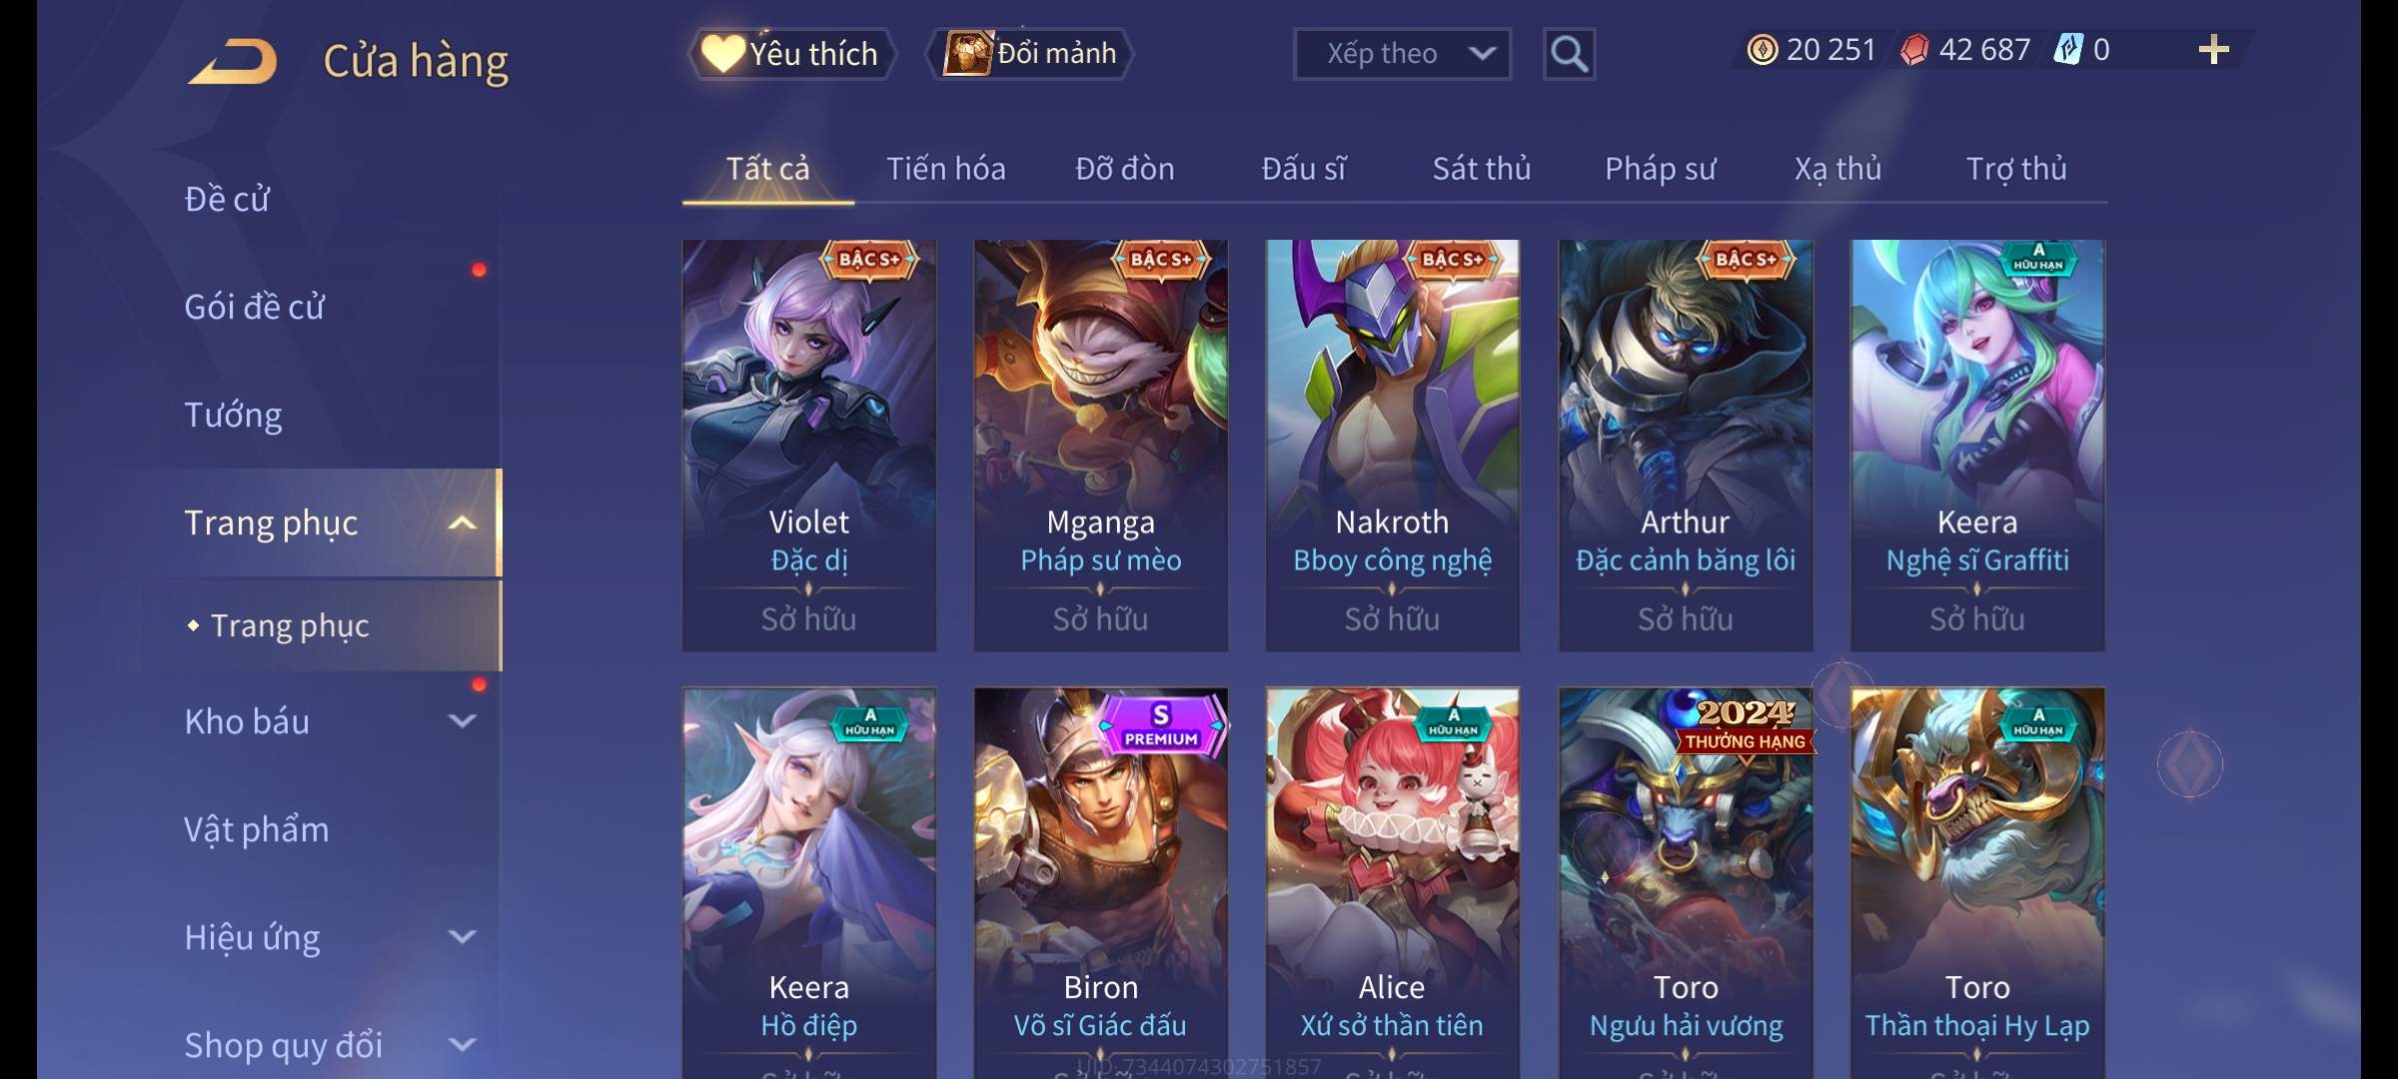Collapse the Trang phục sidebar section
This screenshot has width=2398, height=1079.
tap(462, 523)
